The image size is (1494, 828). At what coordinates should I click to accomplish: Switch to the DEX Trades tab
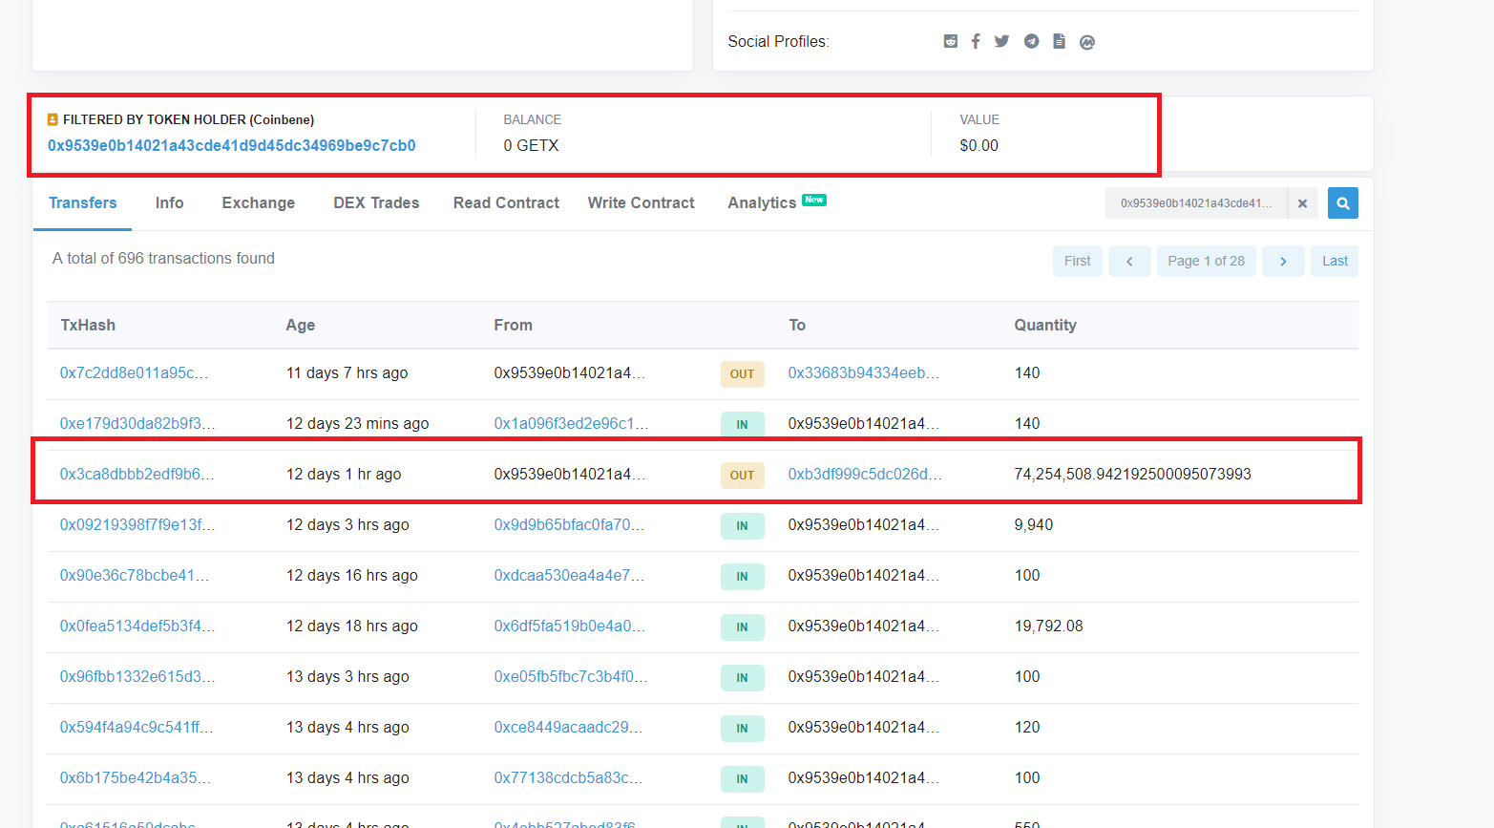tap(376, 203)
